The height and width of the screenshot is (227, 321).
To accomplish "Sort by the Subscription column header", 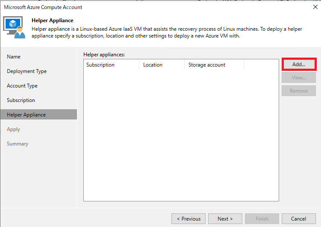I will click(112, 65).
